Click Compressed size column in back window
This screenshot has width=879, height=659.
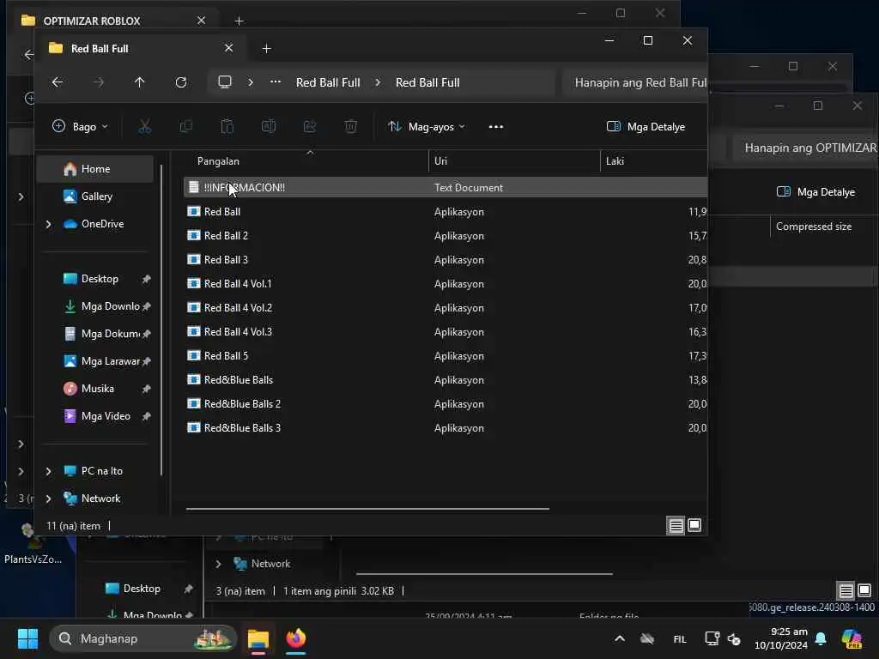tap(814, 227)
